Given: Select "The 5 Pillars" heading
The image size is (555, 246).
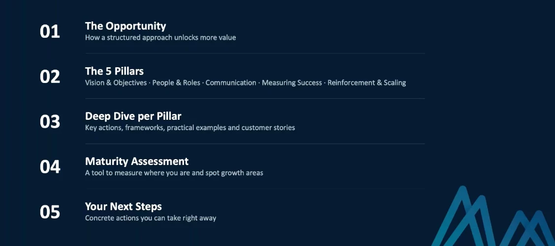Looking at the screenshot, I should [x=114, y=71].
